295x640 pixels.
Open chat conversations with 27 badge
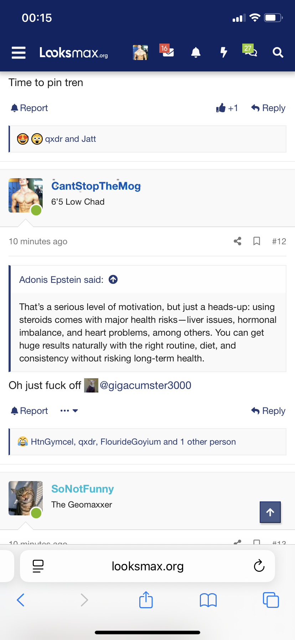[x=251, y=52]
